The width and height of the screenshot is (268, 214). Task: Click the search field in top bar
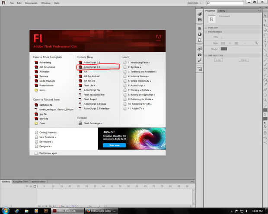tap(225, 3)
